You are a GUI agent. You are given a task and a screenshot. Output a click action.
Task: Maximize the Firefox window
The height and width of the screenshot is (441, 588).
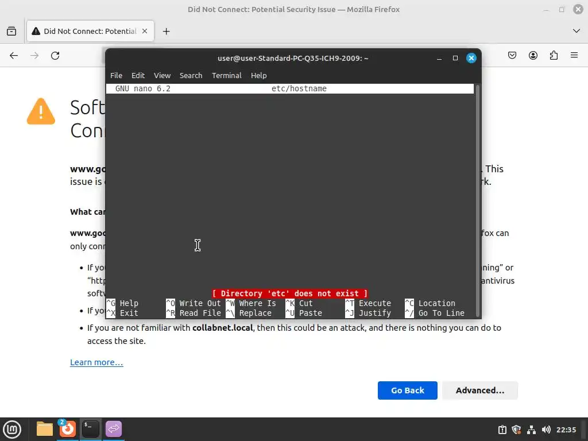coord(562,10)
